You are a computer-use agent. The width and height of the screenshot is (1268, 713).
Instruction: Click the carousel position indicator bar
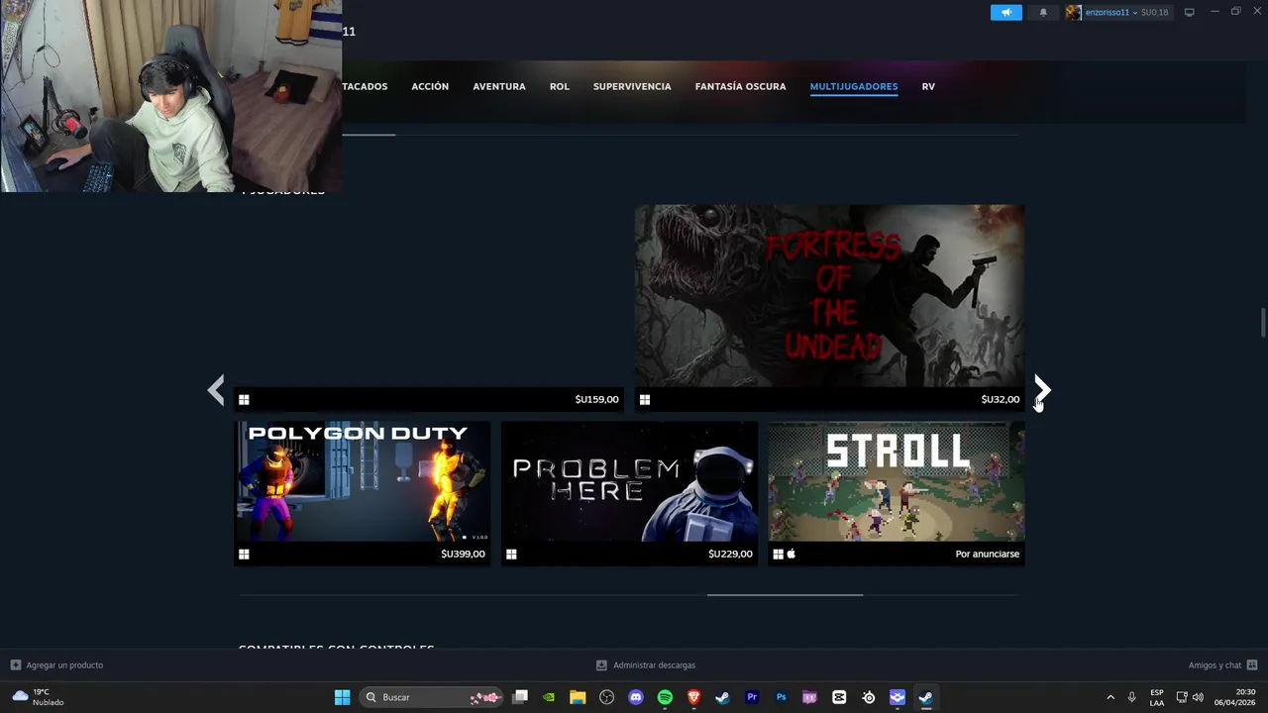tap(785, 595)
